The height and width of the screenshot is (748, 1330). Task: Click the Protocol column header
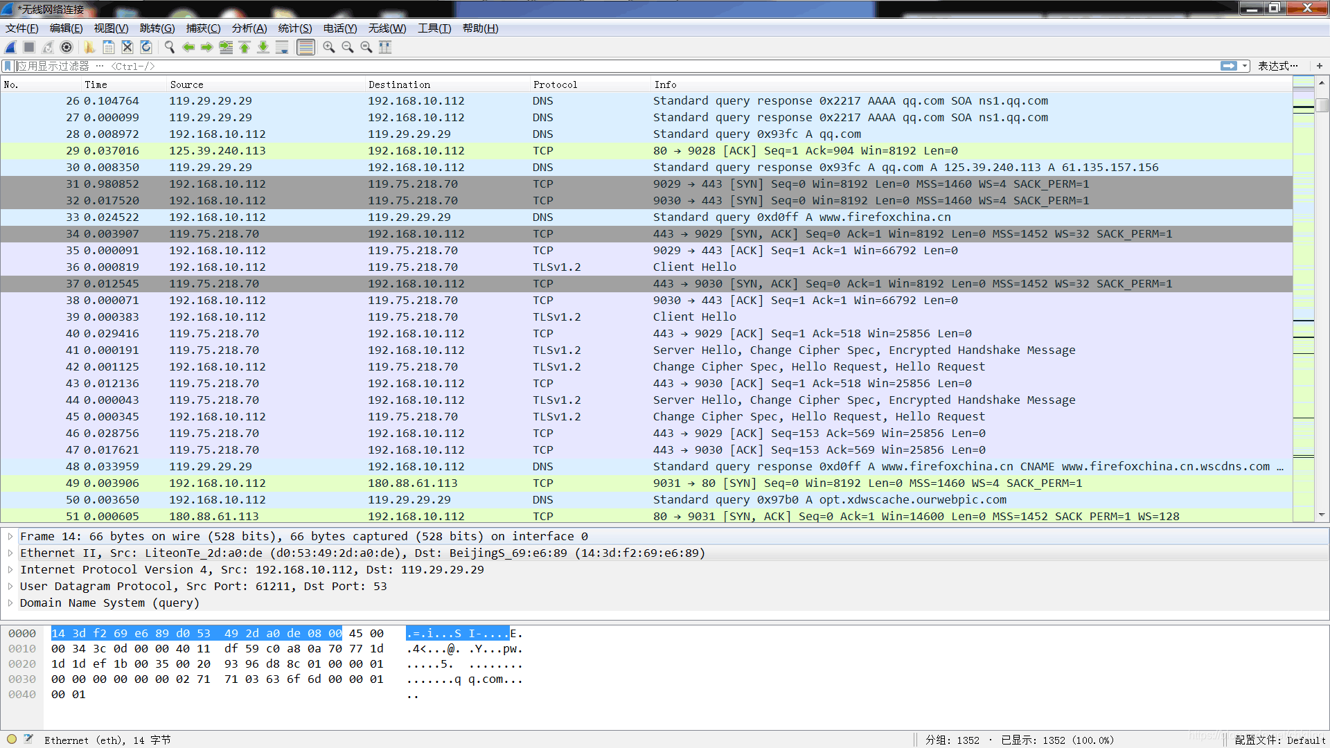pyautogui.click(x=555, y=84)
